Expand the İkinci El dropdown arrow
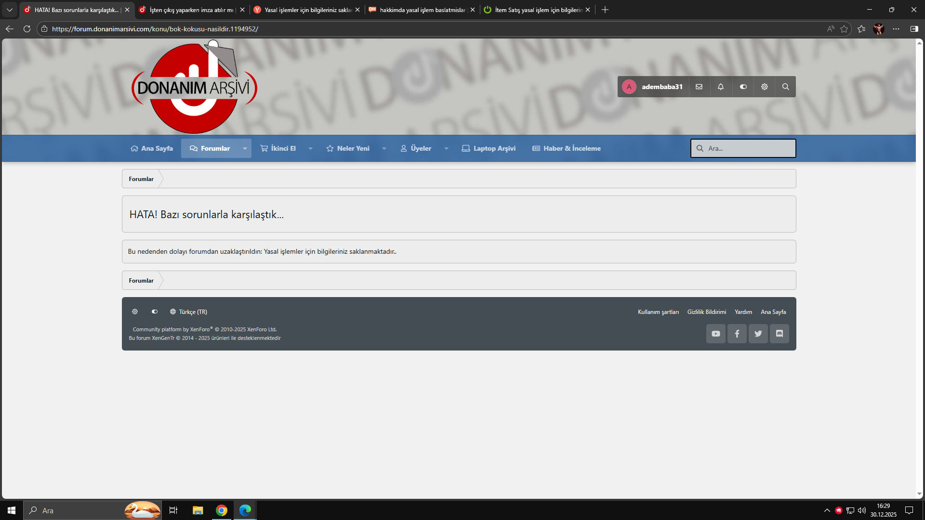Screen dimensions: 925x520 coord(310,148)
